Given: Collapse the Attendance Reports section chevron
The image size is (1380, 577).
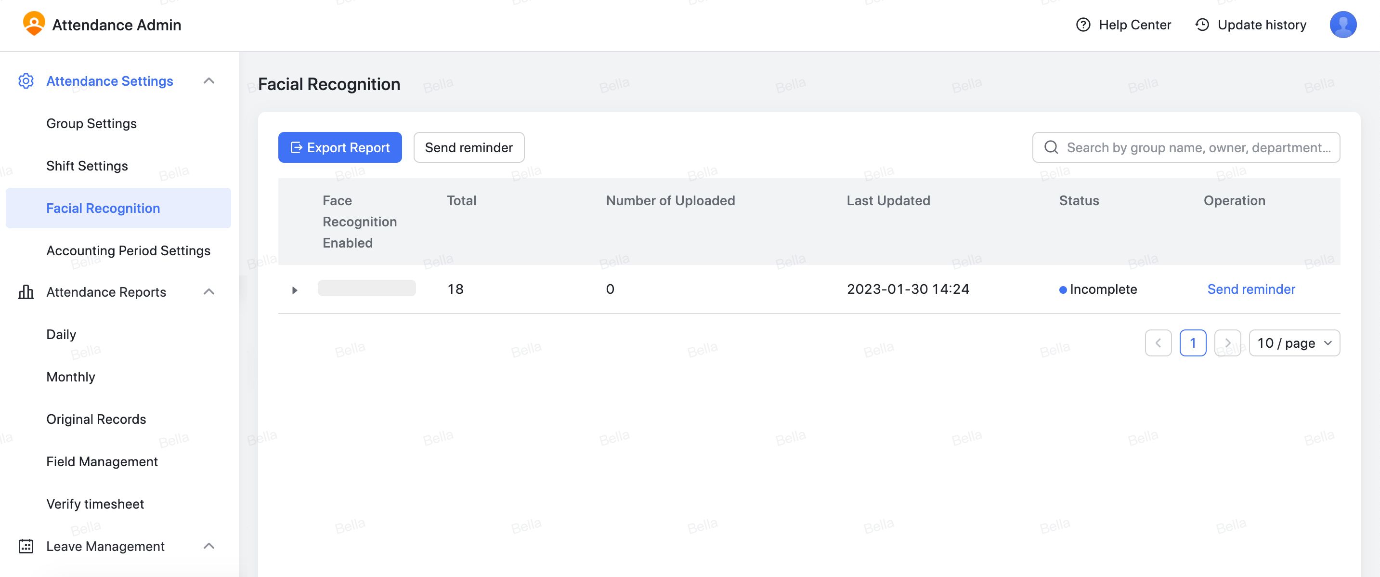Looking at the screenshot, I should click(x=209, y=292).
